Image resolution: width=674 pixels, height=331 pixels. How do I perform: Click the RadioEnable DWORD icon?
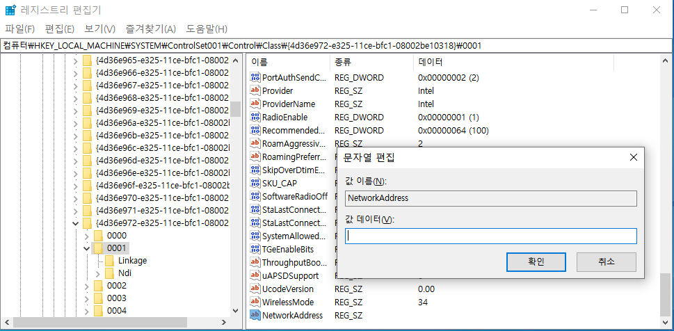(x=255, y=117)
